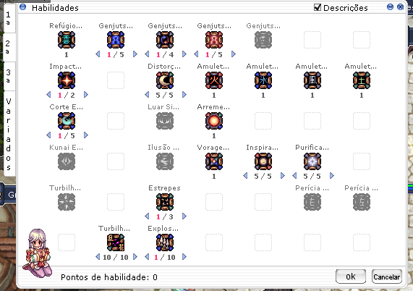
Task: Click the Estrepes skill icon
Action: 165,202
